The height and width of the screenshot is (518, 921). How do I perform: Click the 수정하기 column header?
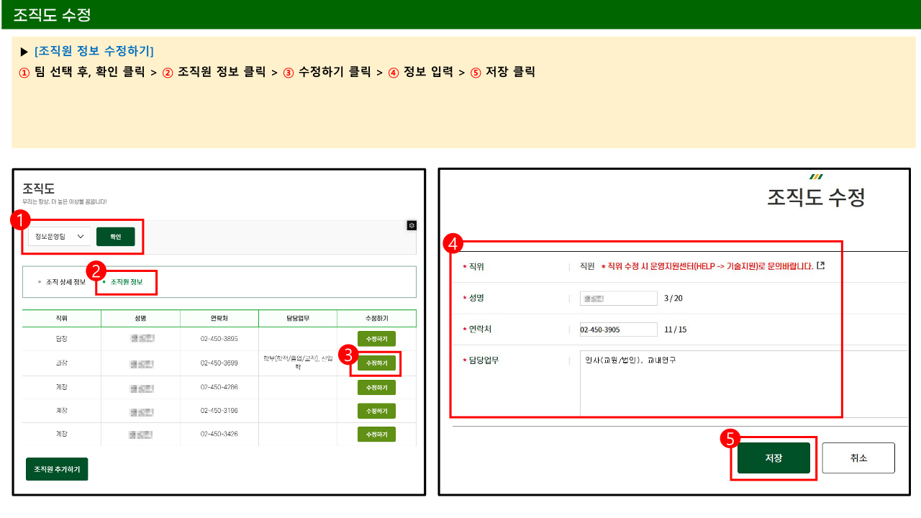pyautogui.click(x=376, y=318)
